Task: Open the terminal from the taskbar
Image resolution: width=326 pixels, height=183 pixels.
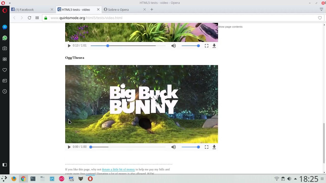Action: [33, 179]
